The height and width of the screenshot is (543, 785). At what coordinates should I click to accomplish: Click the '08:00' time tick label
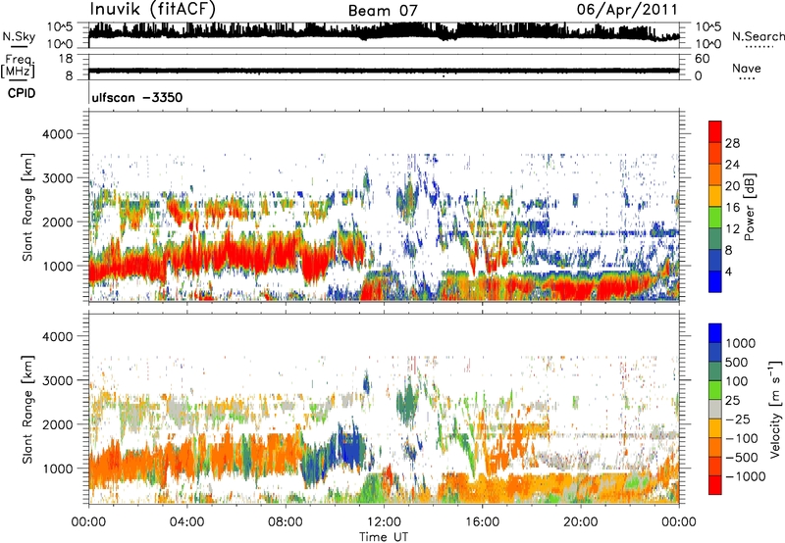pyautogui.click(x=285, y=522)
